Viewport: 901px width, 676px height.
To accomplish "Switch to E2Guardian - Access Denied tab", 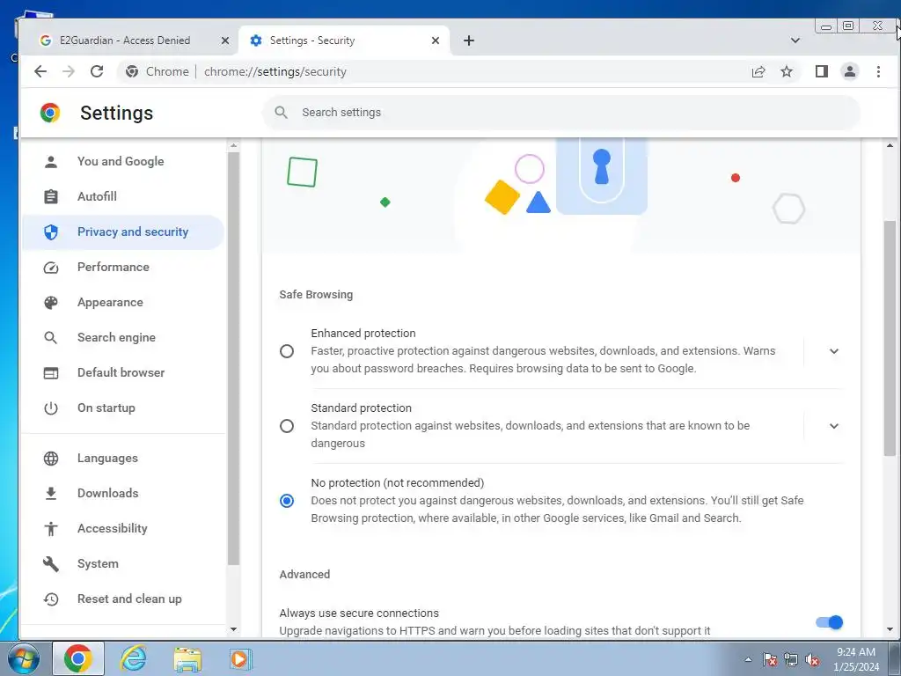I will pos(125,40).
